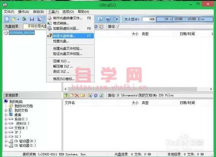Open the 启动(B) menu
Viewport: 216px width, 157px height.
38,12
